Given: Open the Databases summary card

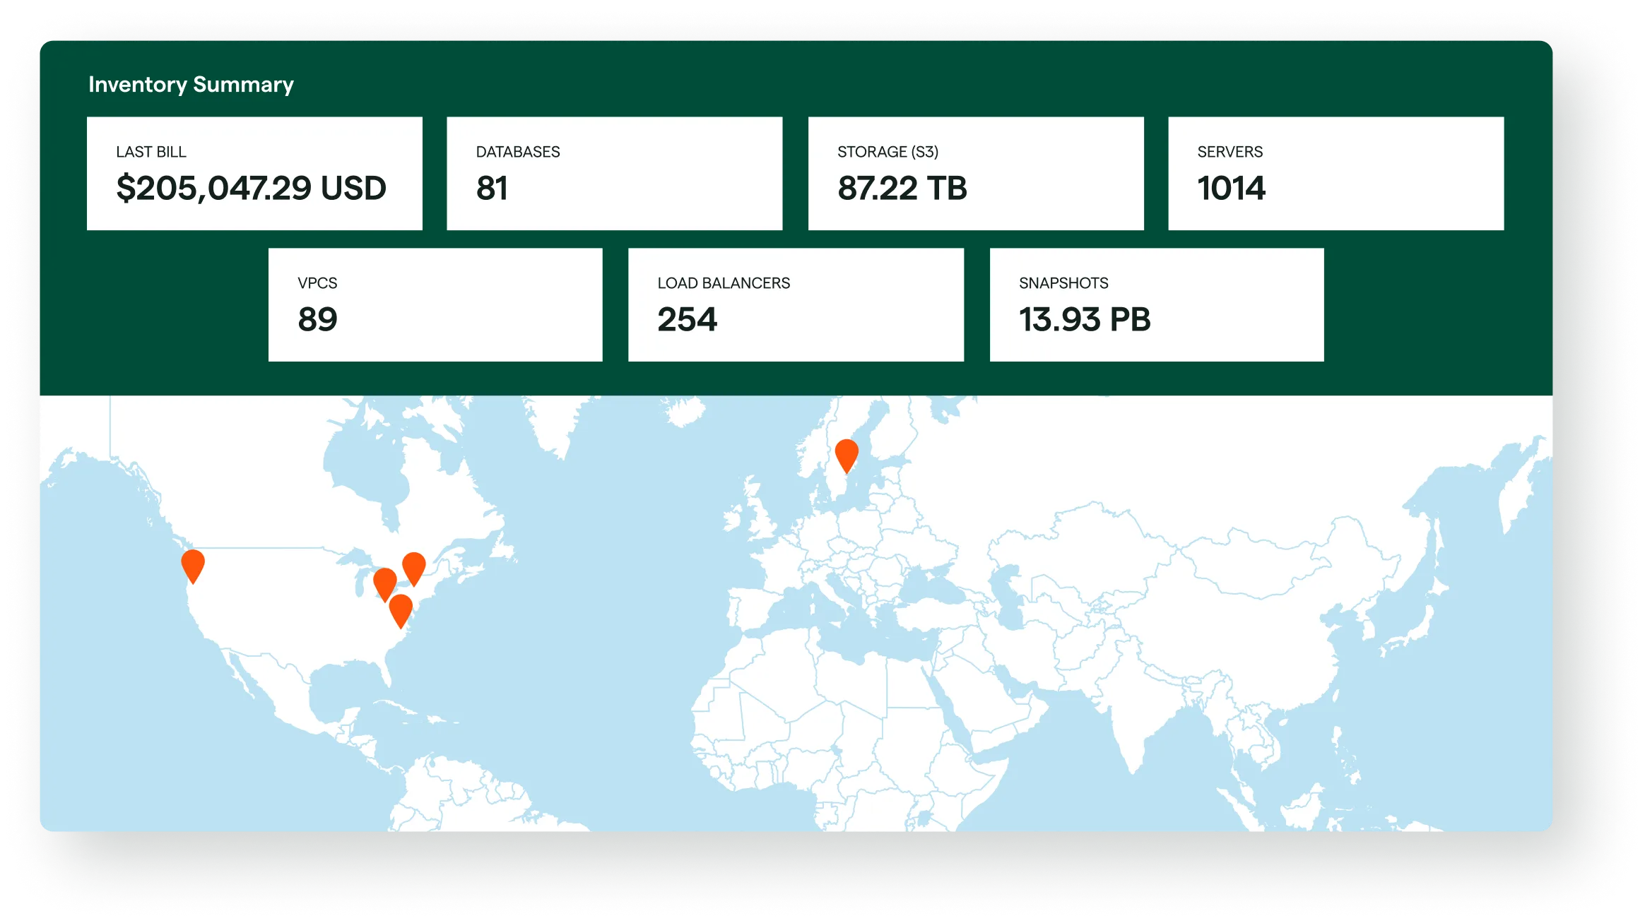Looking at the screenshot, I should (x=614, y=173).
